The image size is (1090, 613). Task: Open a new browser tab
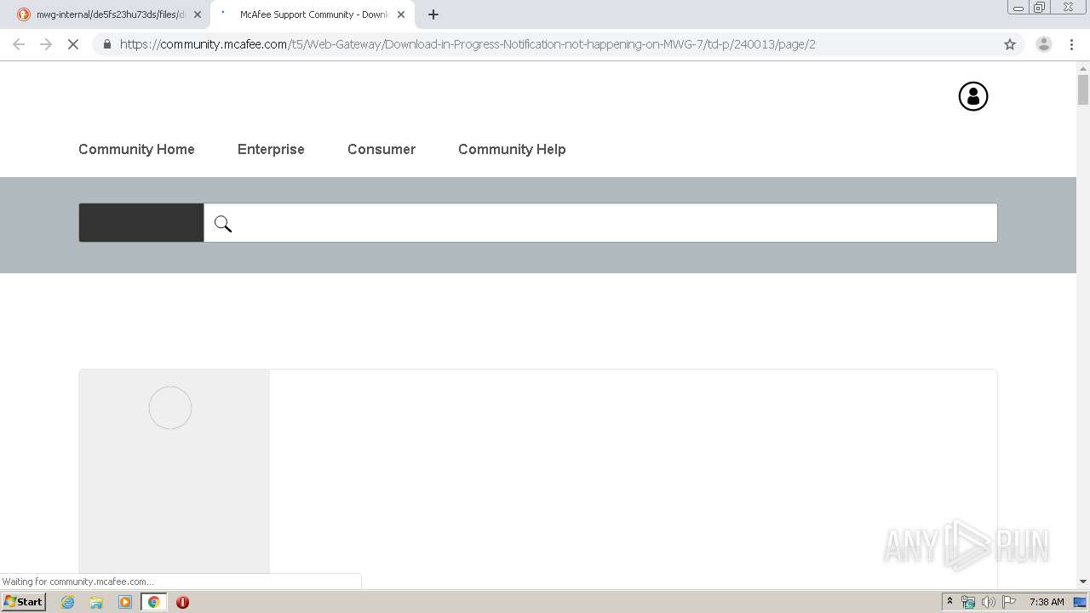pyautogui.click(x=433, y=14)
